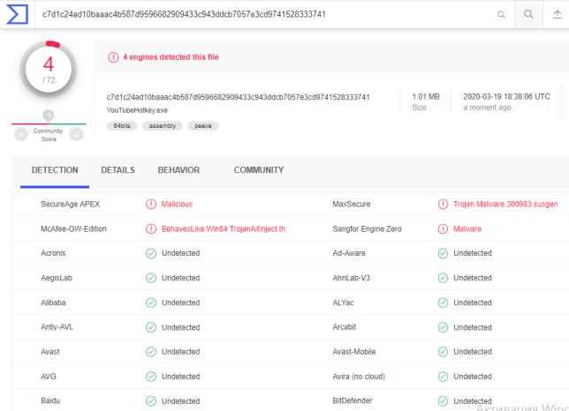The image size is (569, 411).
Task: Click the 64bits tag
Action: [122, 125]
